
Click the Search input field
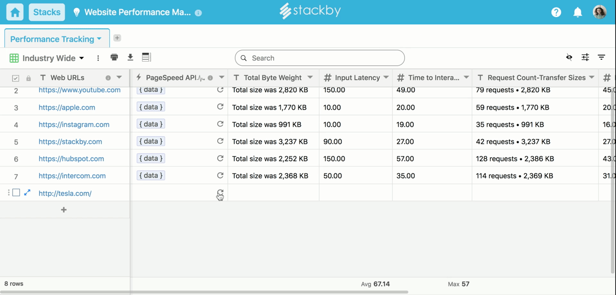point(320,58)
